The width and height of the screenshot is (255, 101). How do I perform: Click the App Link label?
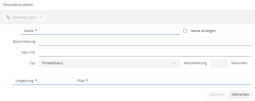(28, 52)
